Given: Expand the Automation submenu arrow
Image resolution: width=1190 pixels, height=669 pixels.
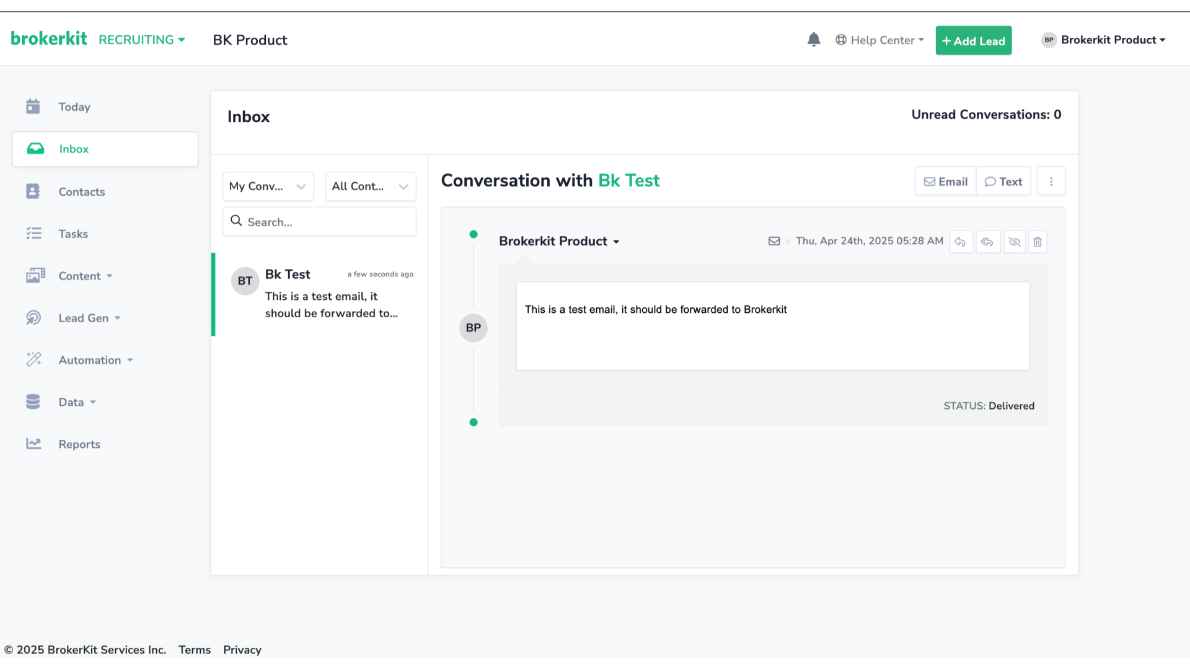Looking at the screenshot, I should tap(130, 361).
